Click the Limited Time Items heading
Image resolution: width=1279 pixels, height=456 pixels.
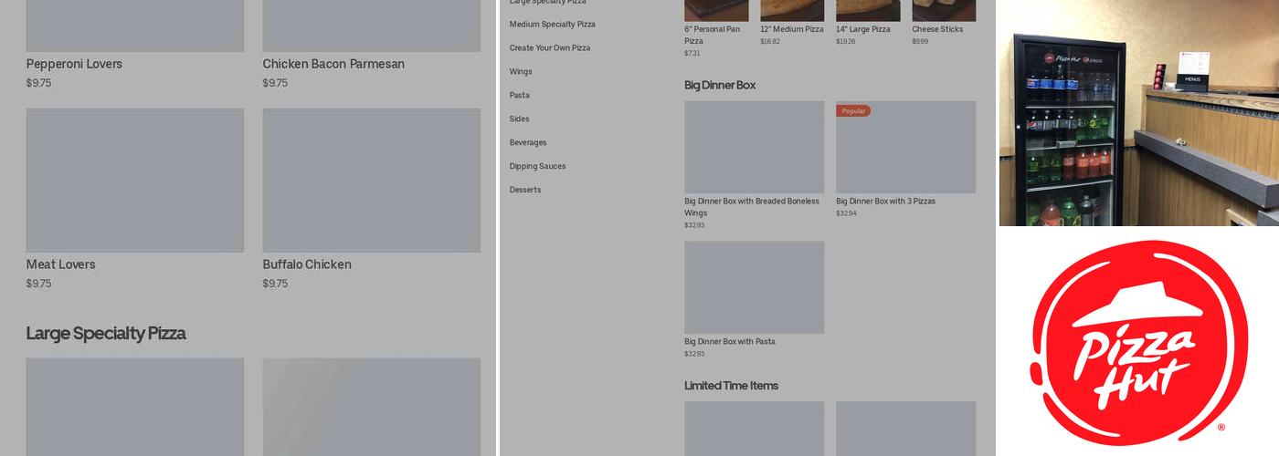pos(732,386)
